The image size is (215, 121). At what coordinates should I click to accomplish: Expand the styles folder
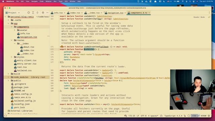click(12, 57)
